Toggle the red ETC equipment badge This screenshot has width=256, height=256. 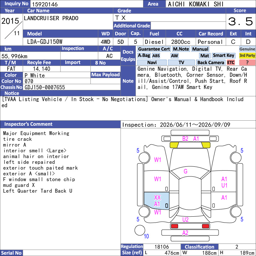click(x=231, y=62)
